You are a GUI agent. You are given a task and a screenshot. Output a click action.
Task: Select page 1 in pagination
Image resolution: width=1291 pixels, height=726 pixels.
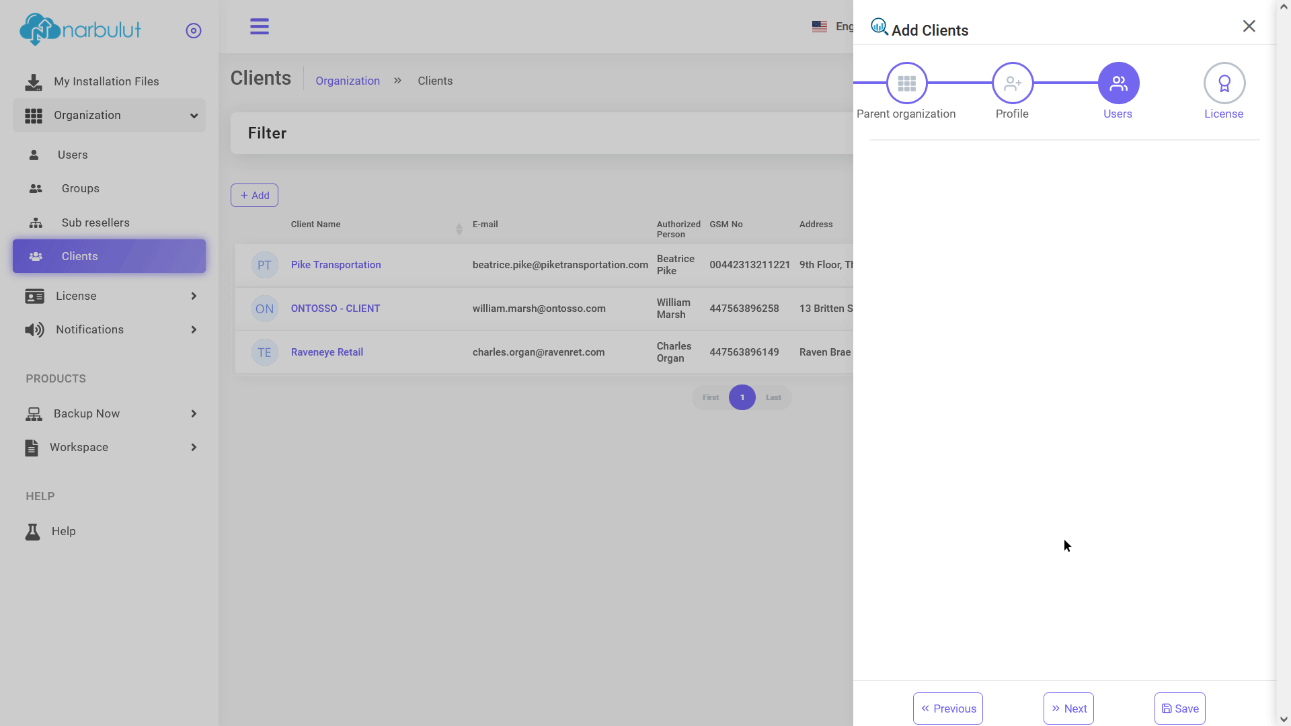pyautogui.click(x=742, y=397)
